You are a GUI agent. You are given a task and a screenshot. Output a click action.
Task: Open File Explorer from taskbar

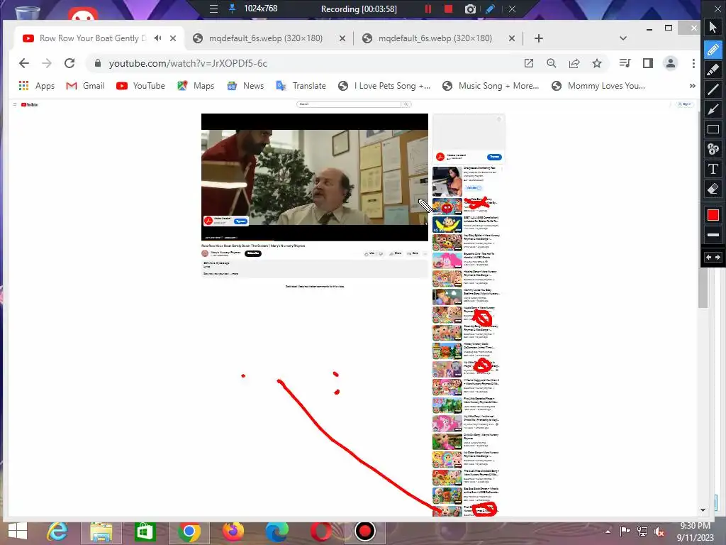tap(101, 532)
